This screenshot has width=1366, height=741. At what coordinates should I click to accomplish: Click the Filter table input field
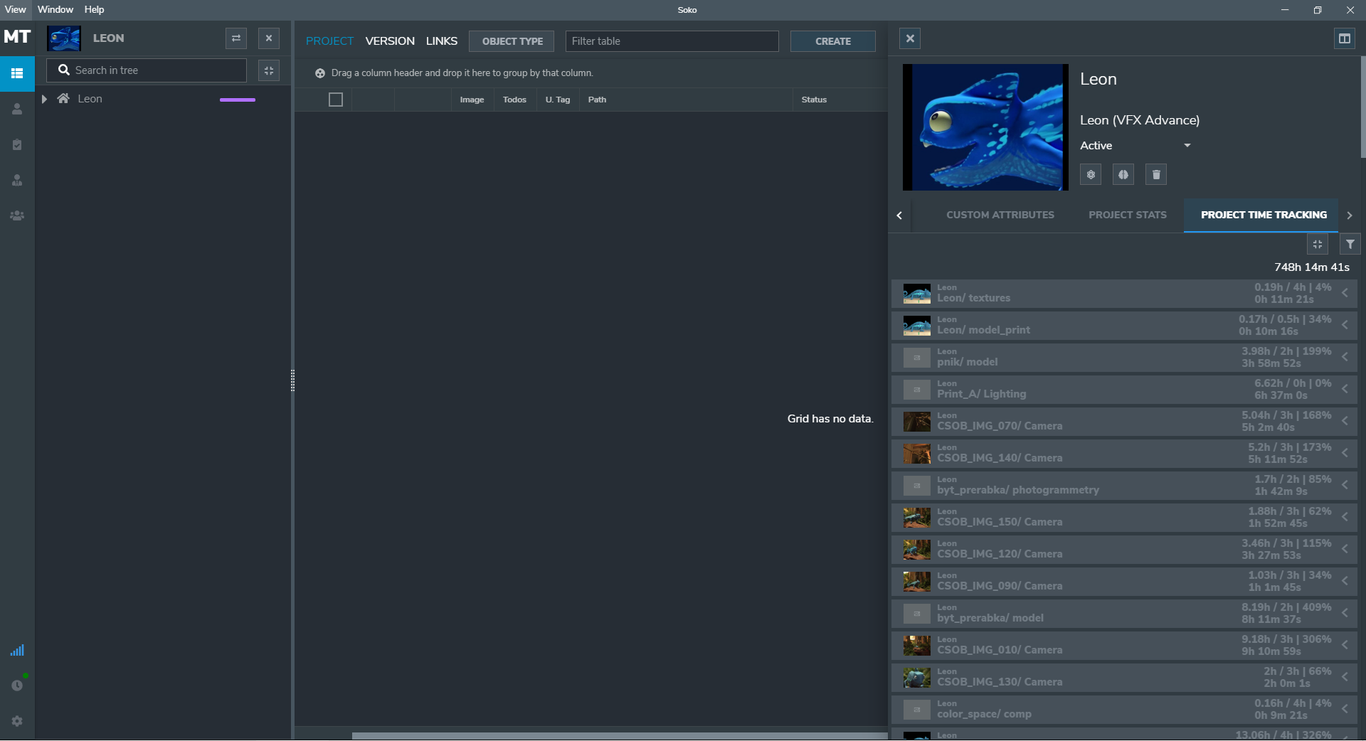[672, 41]
